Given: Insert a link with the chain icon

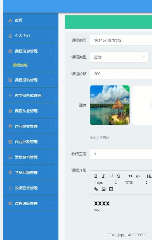Looking at the screenshot, I should click(96, 189).
